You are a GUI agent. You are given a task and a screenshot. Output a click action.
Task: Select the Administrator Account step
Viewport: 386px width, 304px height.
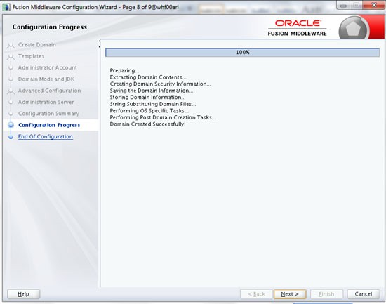(x=48, y=67)
